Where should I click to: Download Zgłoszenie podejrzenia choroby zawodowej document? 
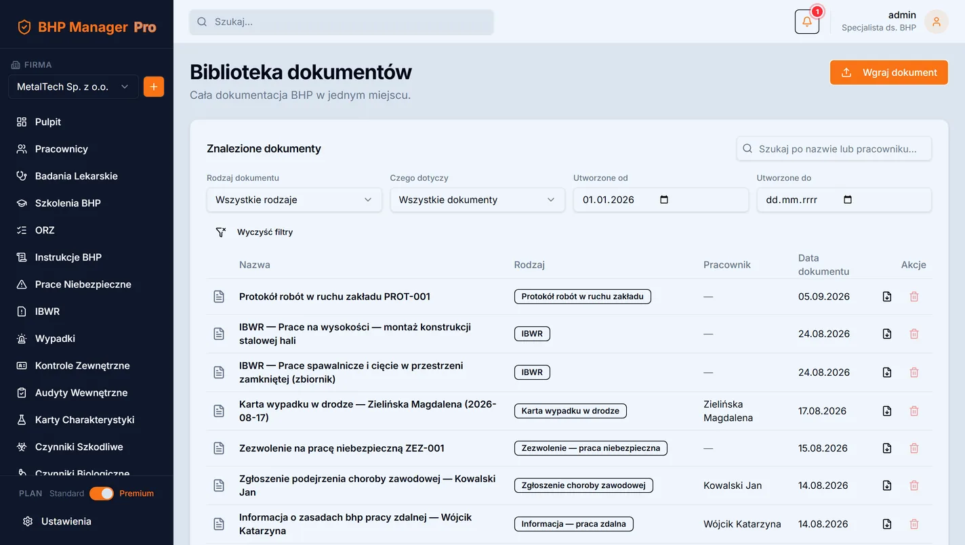[887, 485]
